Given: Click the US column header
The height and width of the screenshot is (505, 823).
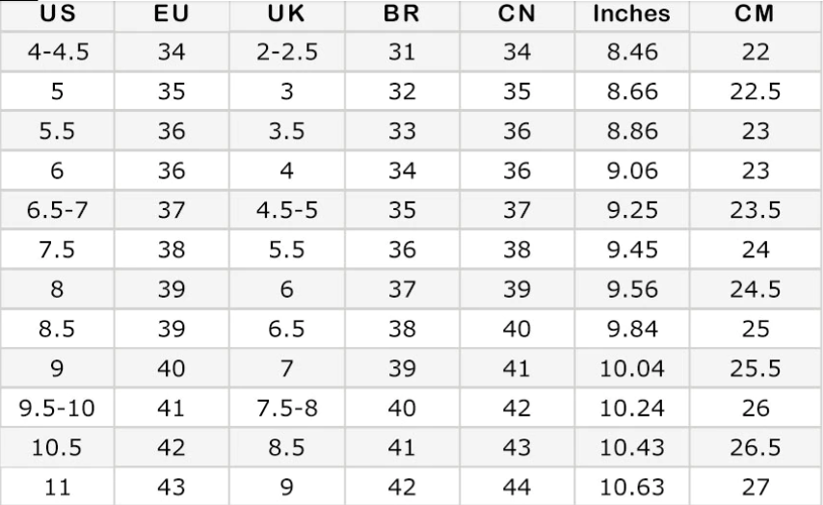Looking at the screenshot, I should click(x=58, y=15).
